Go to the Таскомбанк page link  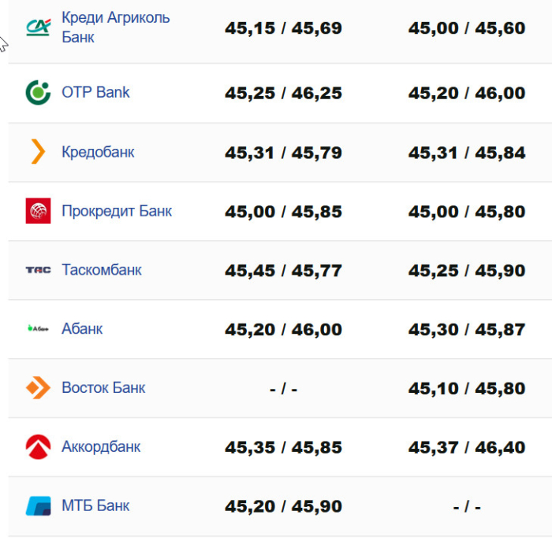tap(102, 270)
